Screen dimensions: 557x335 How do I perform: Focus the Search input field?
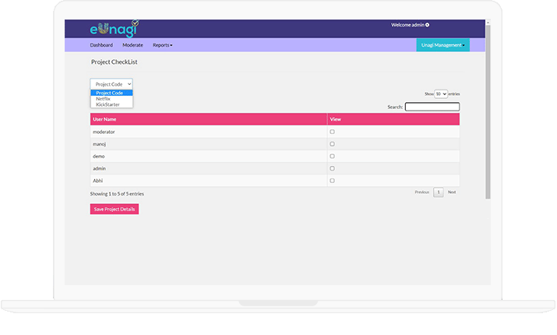pos(432,107)
